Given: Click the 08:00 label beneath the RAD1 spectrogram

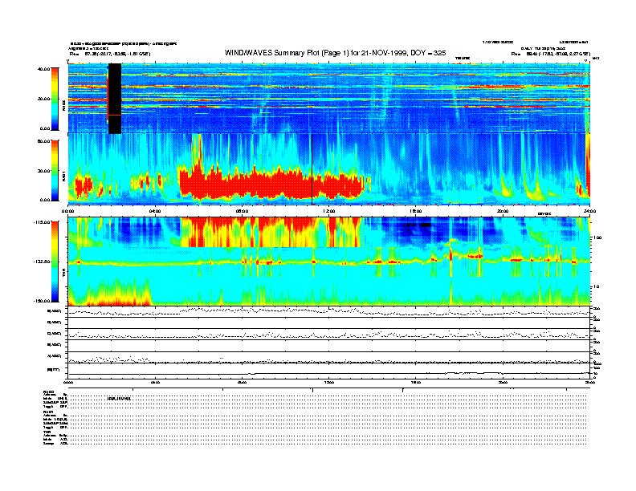Looking at the screenshot, I should (242, 211).
